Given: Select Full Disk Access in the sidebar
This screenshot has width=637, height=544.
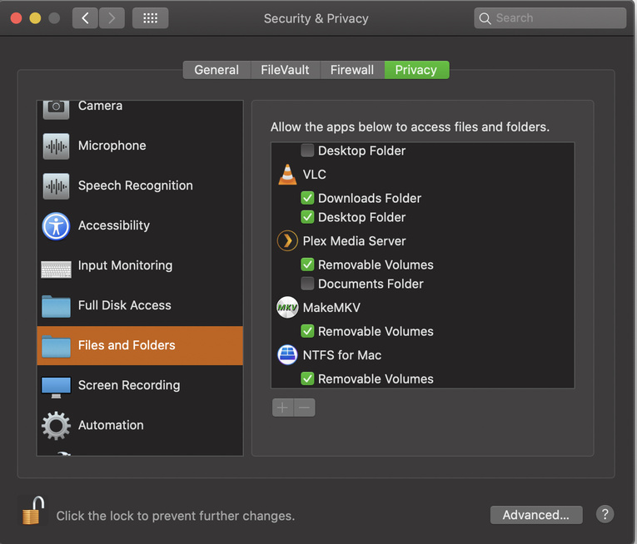Looking at the screenshot, I should 124,305.
